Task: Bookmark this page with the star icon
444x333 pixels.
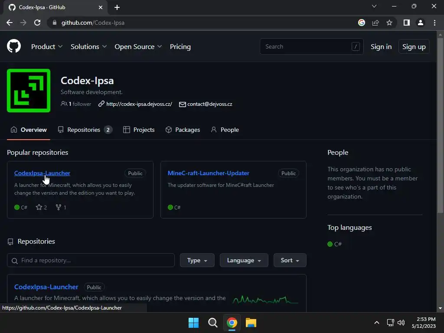Action: click(x=389, y=23)
